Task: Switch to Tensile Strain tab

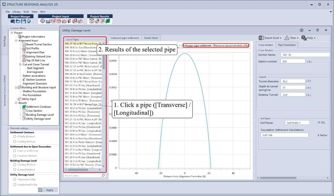Action: (x=151, y=38)
